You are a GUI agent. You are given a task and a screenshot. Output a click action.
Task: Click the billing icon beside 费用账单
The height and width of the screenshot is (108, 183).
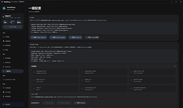4,45
